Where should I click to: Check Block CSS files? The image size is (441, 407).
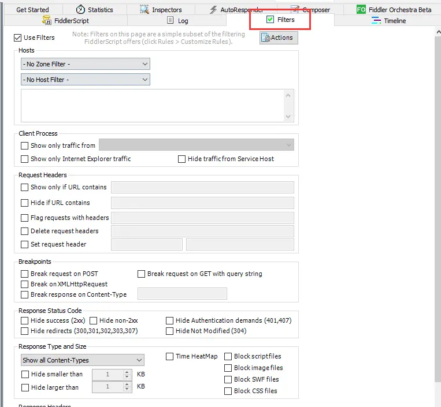[x=228, y=391]
